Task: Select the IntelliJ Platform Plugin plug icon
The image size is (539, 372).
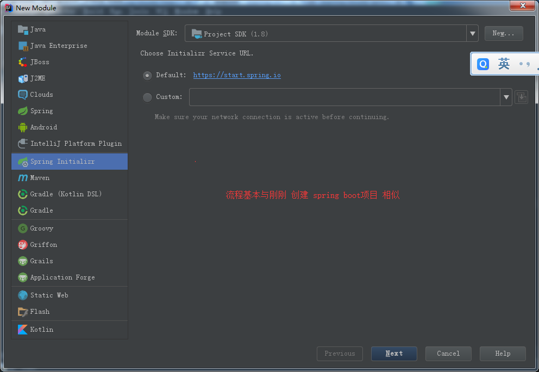Action: pyautogui.click(x=23, y=144)
